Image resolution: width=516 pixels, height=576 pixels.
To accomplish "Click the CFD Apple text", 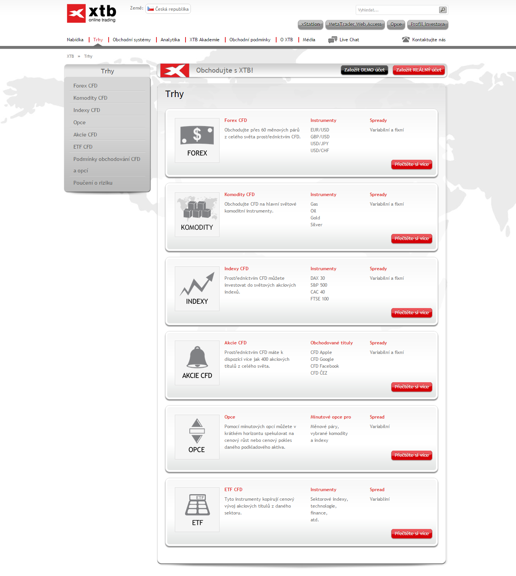I will point(321,352).
